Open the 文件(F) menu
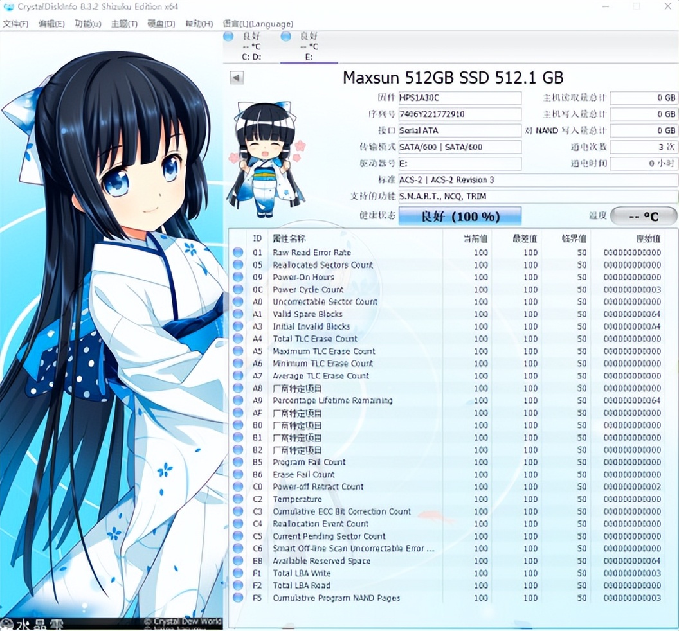This screenshot has width=679, height=631. pos(15,24)
